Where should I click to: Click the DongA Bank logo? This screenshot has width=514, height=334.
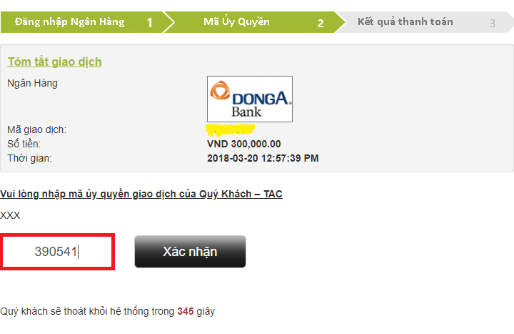pyautogui.click(x=250, y=99)
